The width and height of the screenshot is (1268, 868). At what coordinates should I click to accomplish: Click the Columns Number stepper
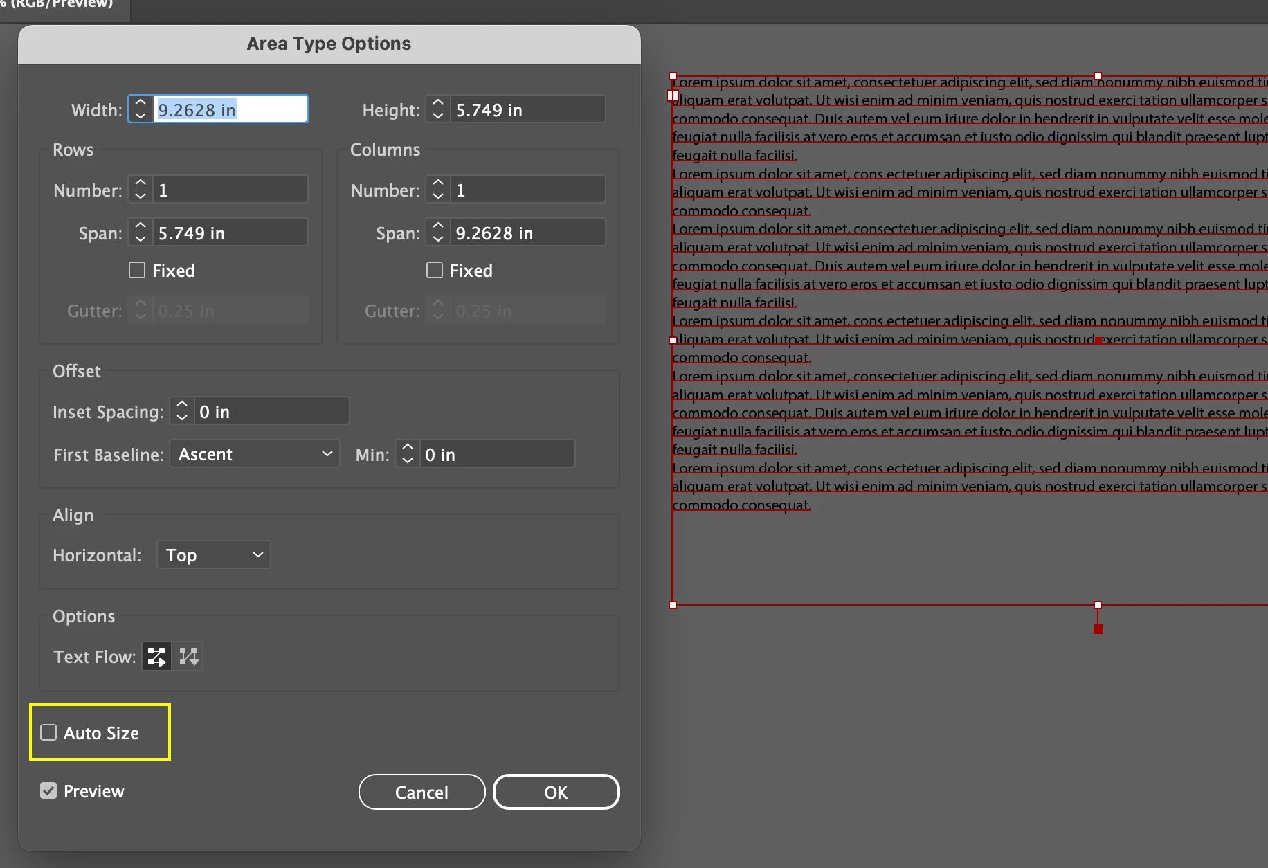click(438, 190)
